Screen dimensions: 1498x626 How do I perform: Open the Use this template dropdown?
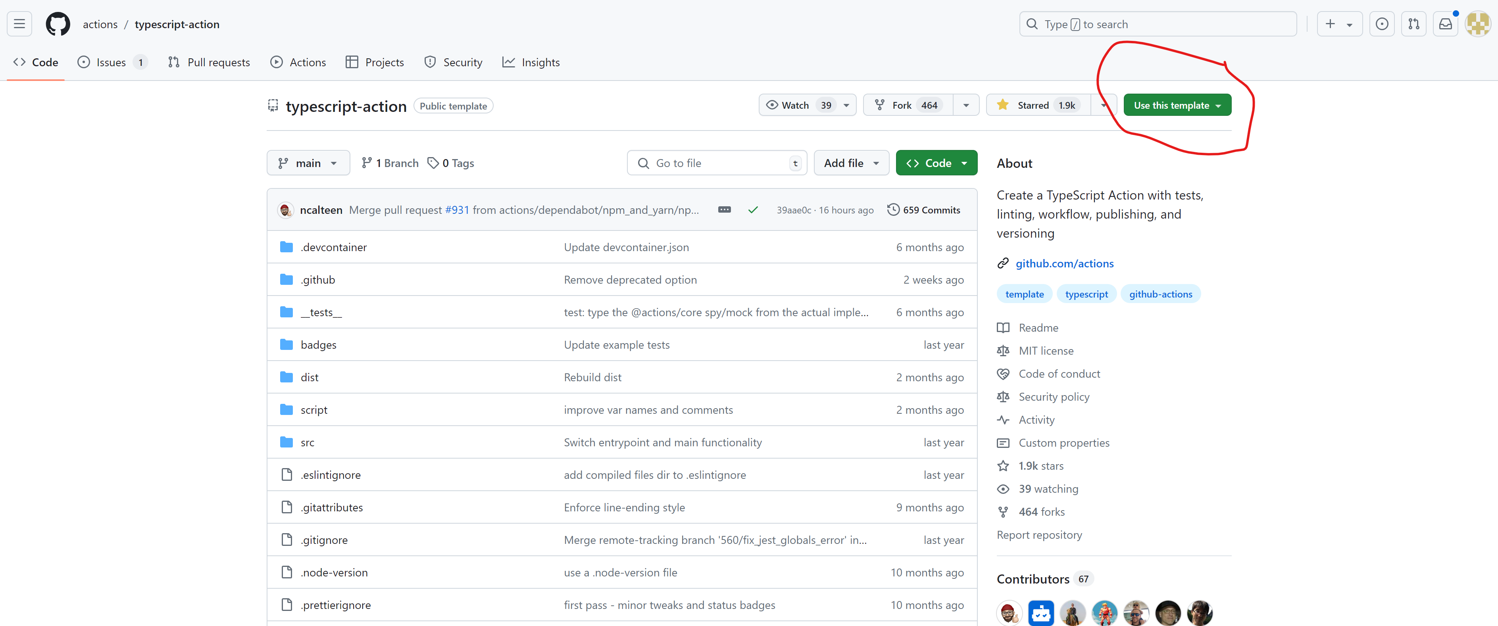(x=1177, y=105)
